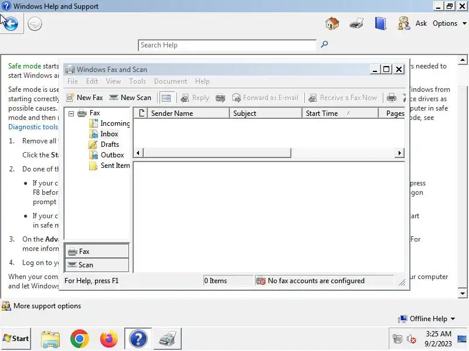
Task: Open the Document menu in Fax and Scan
Action: coord(171,81)
